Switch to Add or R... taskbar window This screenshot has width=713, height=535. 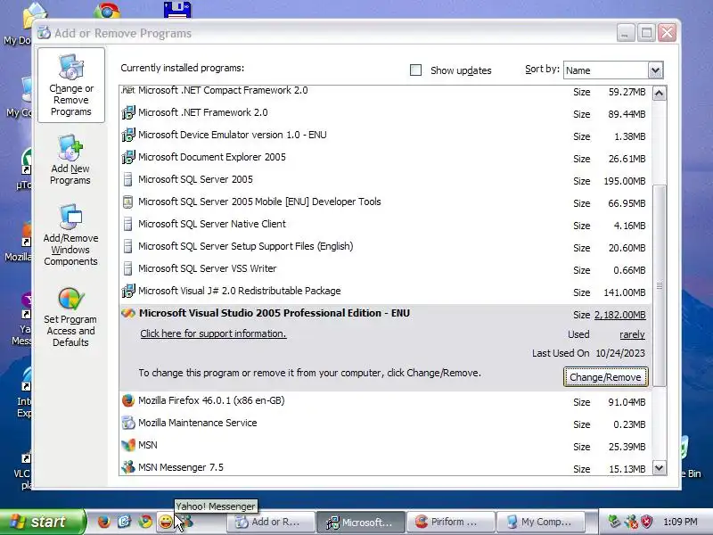271,522
